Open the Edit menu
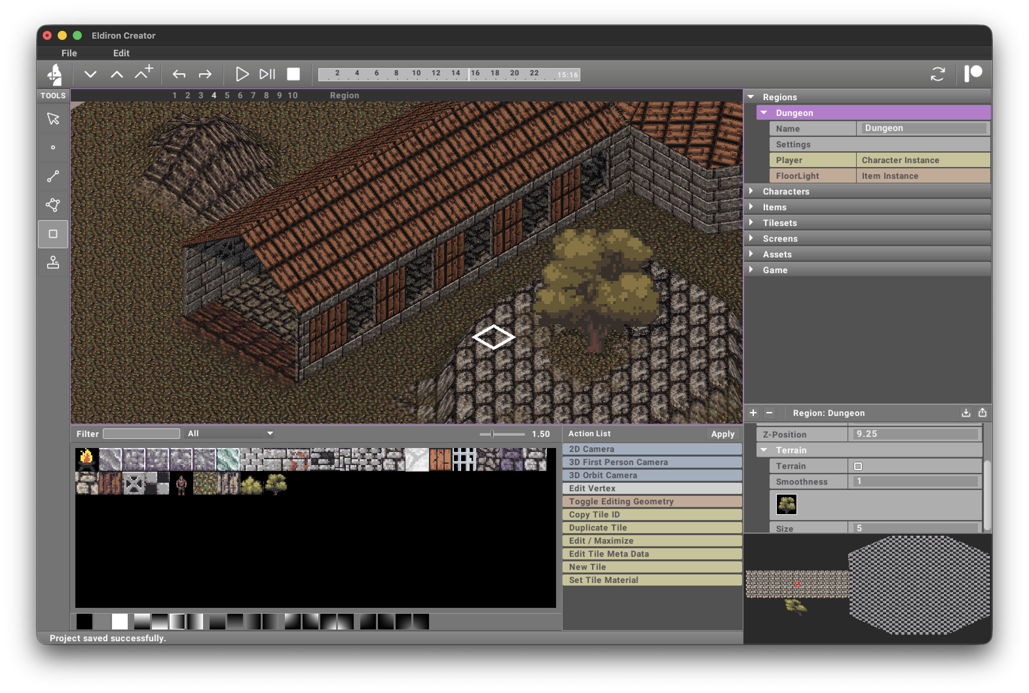Image resolution: width=1029 pixels, height=693 pixels. click(121, 53)
